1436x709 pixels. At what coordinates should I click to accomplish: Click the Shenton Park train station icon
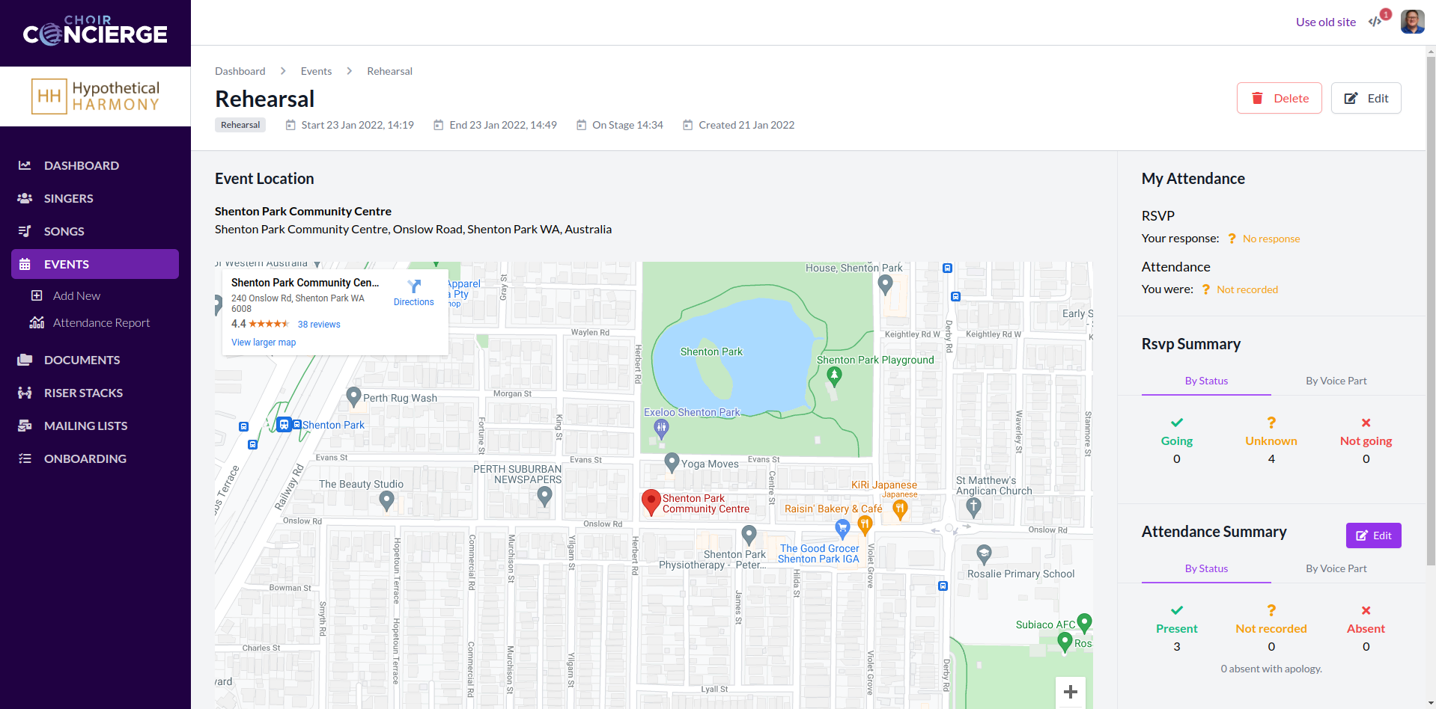pyautogui.click(x=284, y=425)
